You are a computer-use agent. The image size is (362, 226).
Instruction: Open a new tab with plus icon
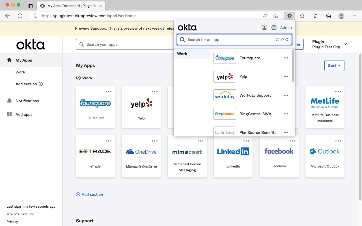pos(110,6)
